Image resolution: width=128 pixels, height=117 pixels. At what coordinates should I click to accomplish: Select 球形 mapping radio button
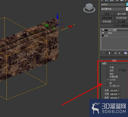107,74
